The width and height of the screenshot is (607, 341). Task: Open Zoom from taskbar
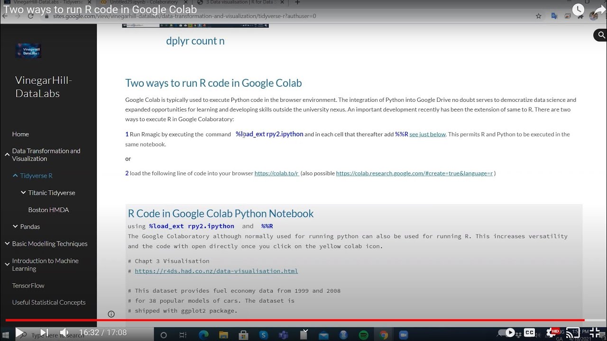pyautogui.click(x=404, y=335)
